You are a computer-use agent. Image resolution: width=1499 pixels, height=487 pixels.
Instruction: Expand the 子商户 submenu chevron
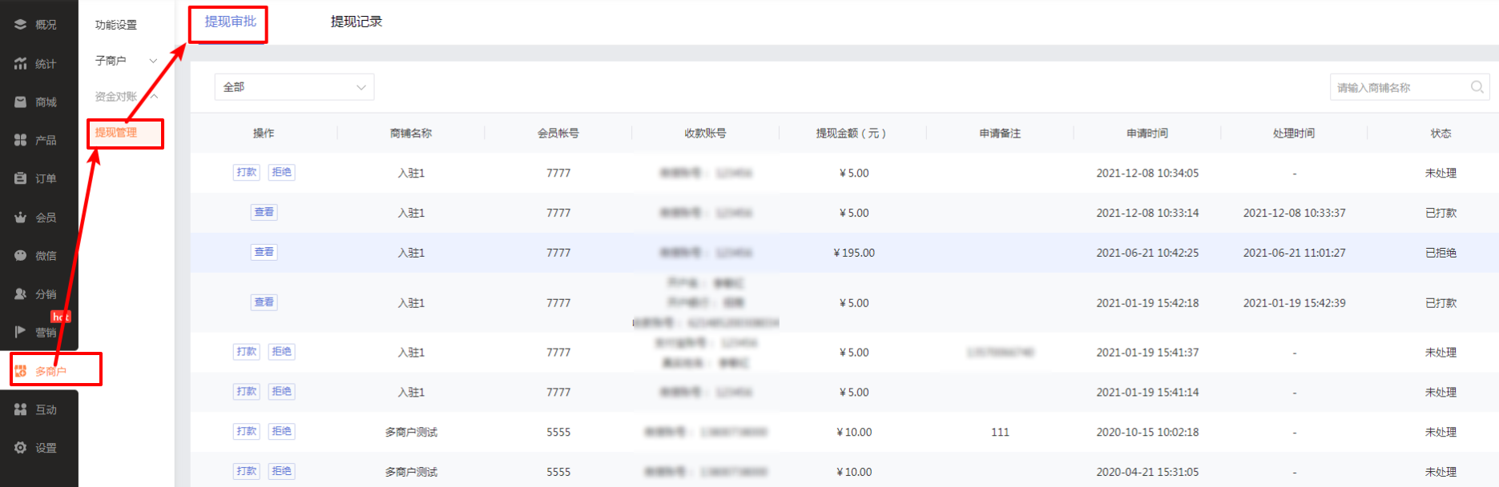tap(153, 61)
